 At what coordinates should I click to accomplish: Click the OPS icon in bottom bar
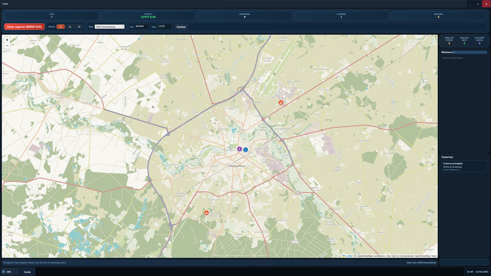click(4, 272)
